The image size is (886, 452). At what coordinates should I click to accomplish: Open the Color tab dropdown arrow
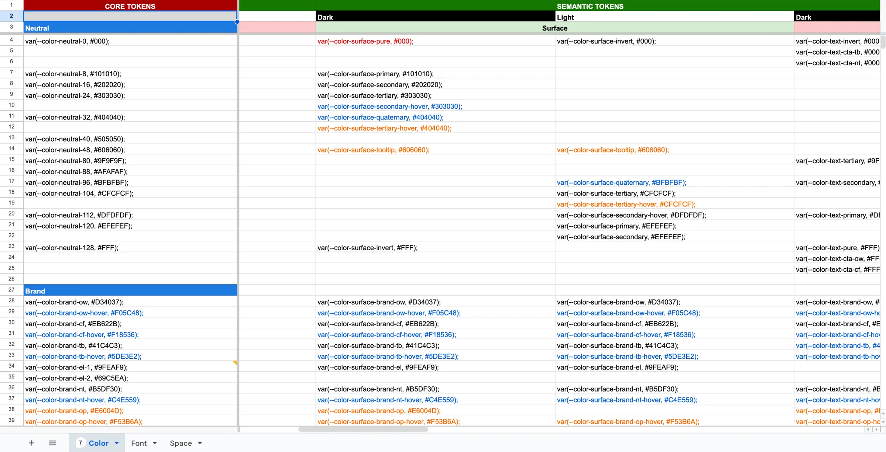[x=117, y=443]
